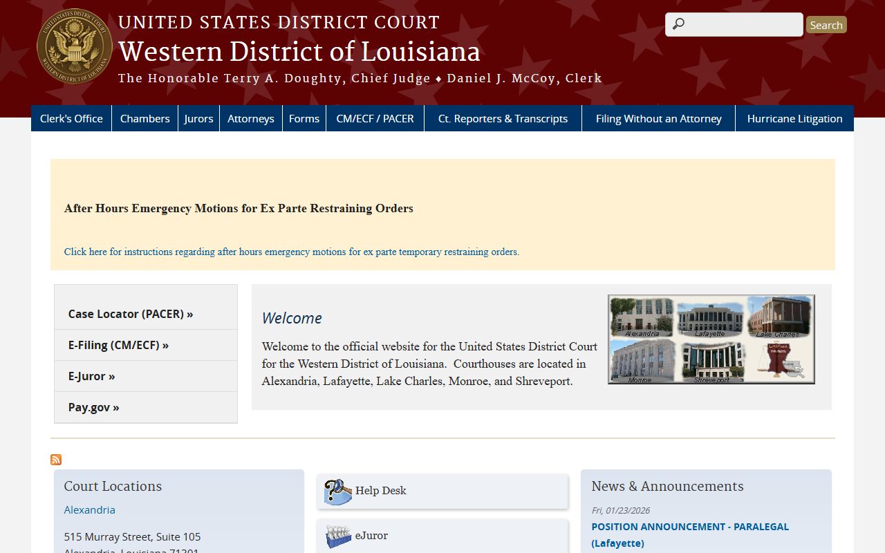Open Ct. Reporters & Transcripts menu
The height and width of the screenshot is (553, 885).
tap(503, 118)
